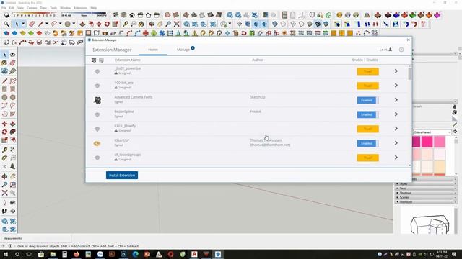Toggle Enabled switch for Advanced Camera Tools

(x=367, y=100)
